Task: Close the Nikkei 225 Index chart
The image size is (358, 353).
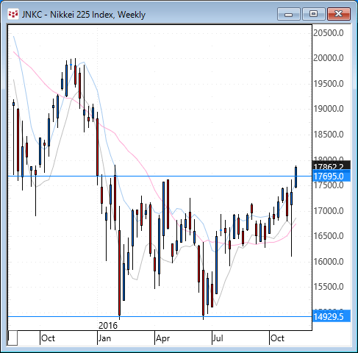Action: [339, 14]
